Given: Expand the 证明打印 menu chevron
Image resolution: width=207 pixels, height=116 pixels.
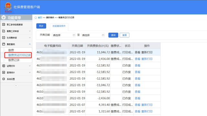Looking at the screenshot, I should (x=30, y=66).
